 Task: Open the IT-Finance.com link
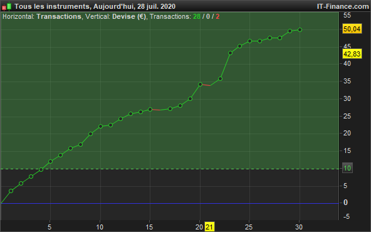click(x=343, y=6)
